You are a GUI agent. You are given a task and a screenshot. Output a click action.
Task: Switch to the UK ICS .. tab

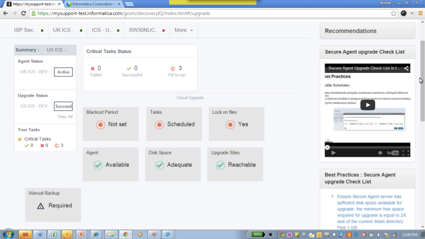tap(68, 30)
